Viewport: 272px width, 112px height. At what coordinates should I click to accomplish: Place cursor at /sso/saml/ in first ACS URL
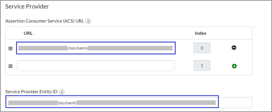78,48
